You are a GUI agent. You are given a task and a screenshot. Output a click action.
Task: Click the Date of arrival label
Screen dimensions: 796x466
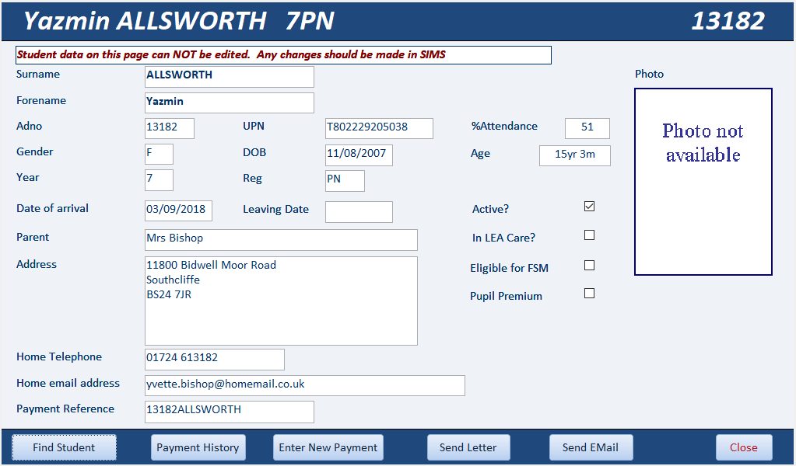point(52,208)
